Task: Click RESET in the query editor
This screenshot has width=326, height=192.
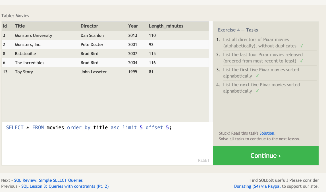Action: (204, 160)
